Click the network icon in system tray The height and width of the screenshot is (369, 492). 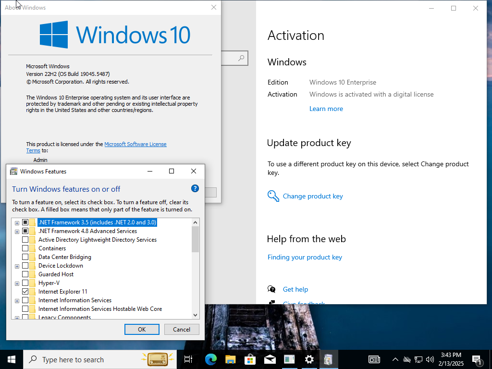(418, 359)
